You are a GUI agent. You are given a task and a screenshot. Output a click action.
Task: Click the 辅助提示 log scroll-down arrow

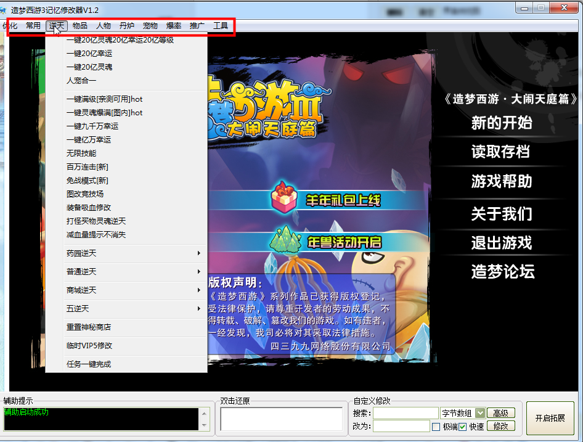point(204,425)
